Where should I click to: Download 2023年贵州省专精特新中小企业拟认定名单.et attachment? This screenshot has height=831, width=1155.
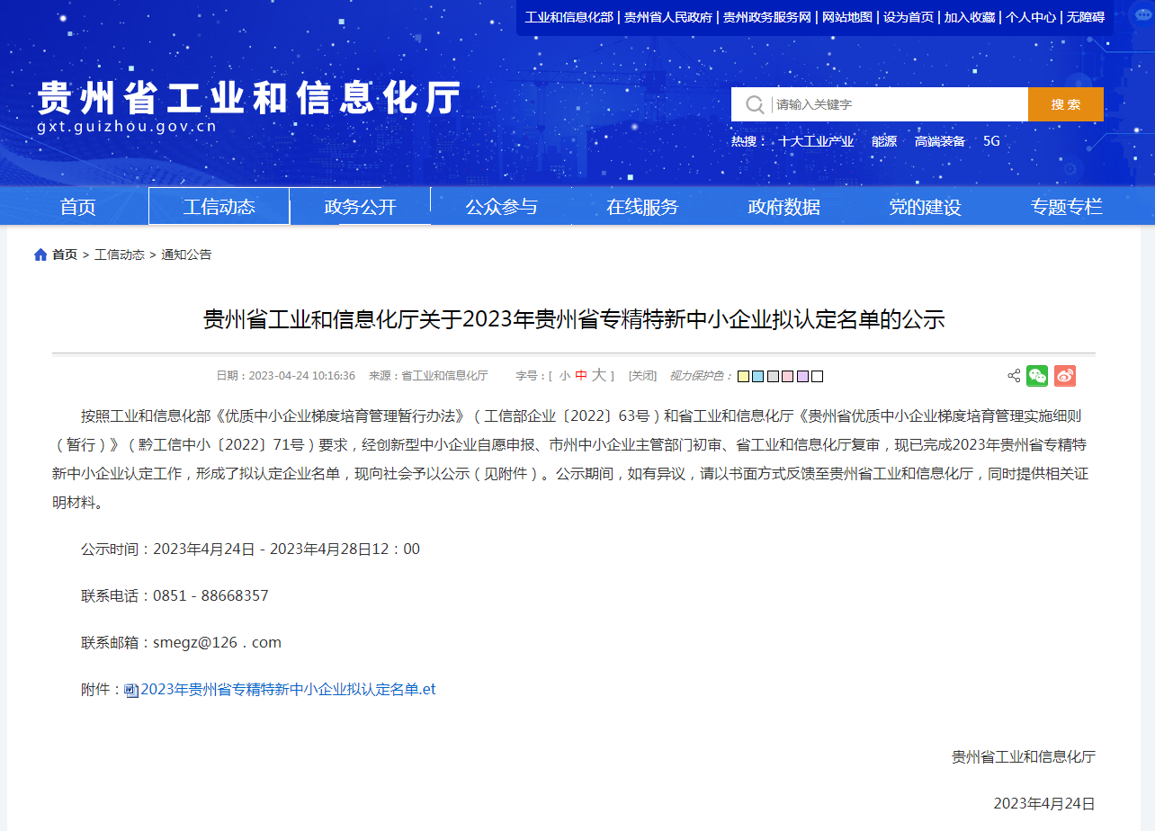point(288,690)
